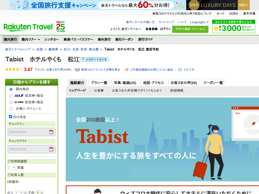Click この宿泊施設をお気に入りに追加 link
Screen dimensions: 259x194
click(x=152, y=70)
